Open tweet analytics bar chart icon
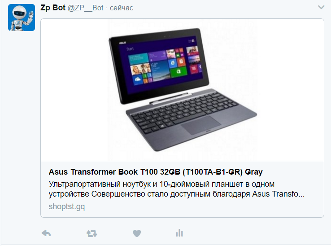The image size is (331, 246). [x=179, y=233]
